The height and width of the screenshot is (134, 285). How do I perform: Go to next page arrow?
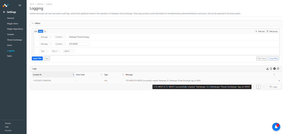264,87
